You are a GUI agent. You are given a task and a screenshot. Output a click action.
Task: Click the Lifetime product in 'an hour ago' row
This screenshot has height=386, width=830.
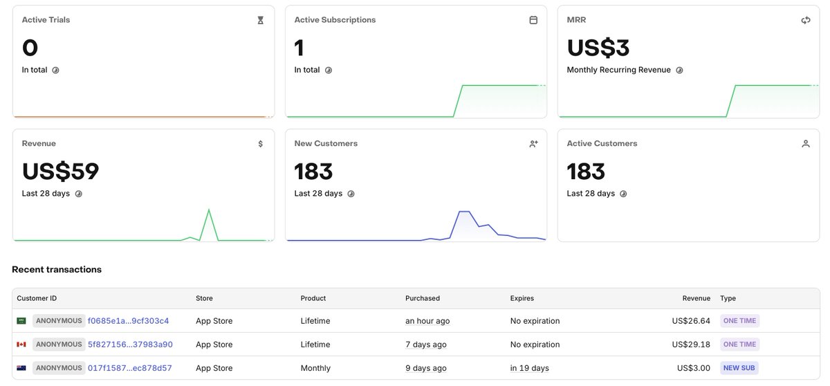(x=315, y=321)
